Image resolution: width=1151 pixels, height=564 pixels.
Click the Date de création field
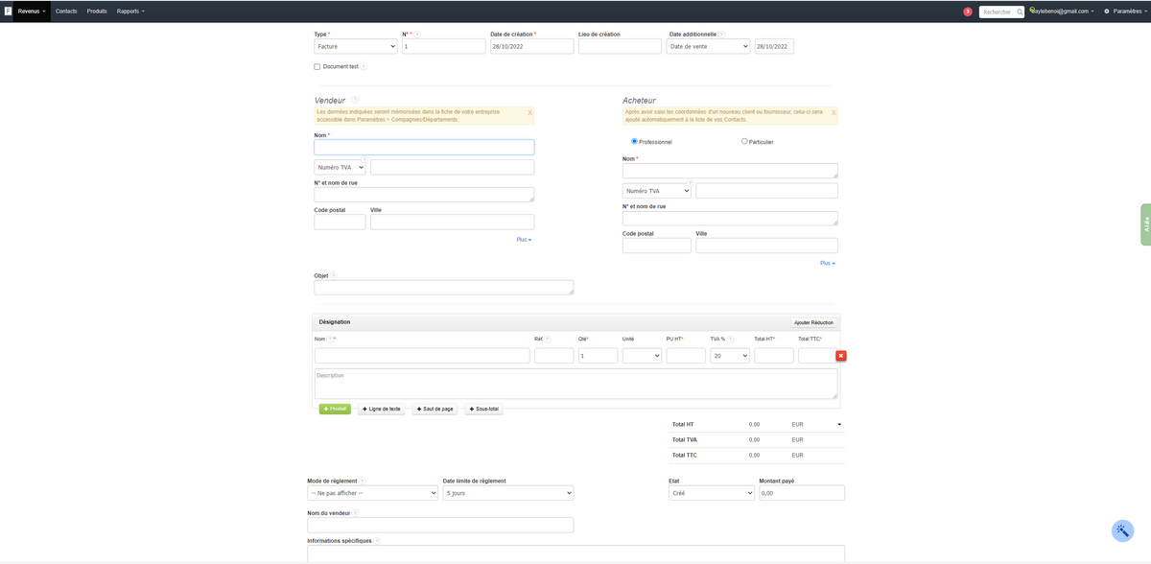[x=531, y=46]
